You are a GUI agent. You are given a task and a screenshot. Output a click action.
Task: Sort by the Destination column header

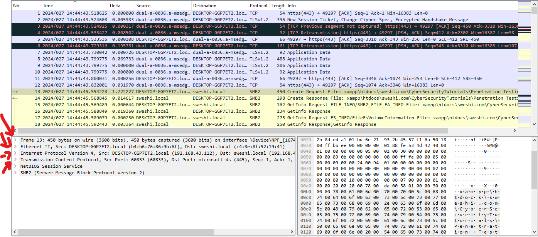coord(219,6)
